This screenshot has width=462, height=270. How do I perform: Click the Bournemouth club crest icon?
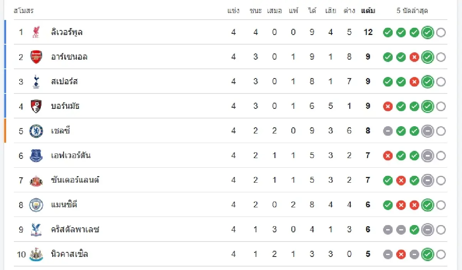pos(36,106)
